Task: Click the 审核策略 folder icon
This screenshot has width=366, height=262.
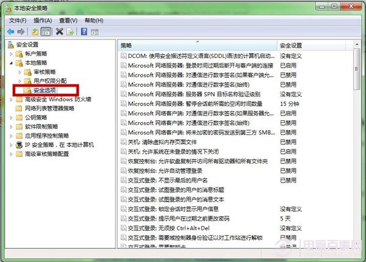Action: coord(28,72)
